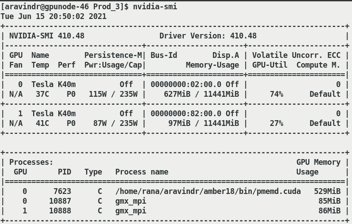Image resolution: width=352 pixels, height=224 pixels.
Task: Select second Tesla K40m GPU name
Action: point(53,114)
